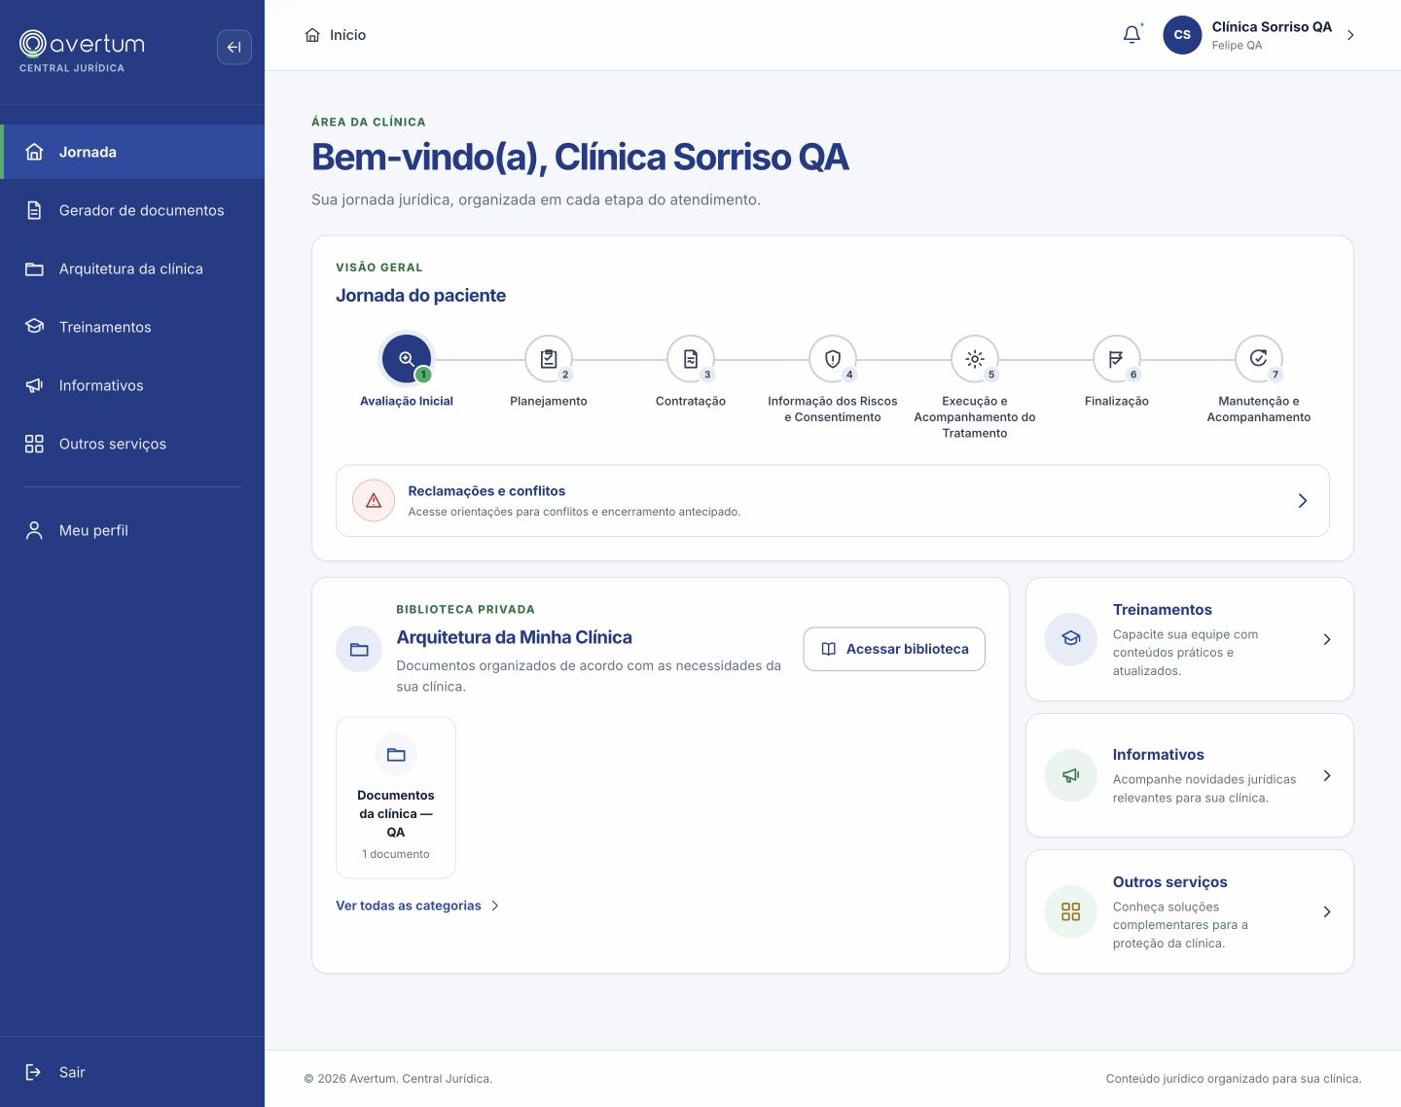
Task: Click the Manutenção e Acompanhamento label
Action: coord(1259,409)
